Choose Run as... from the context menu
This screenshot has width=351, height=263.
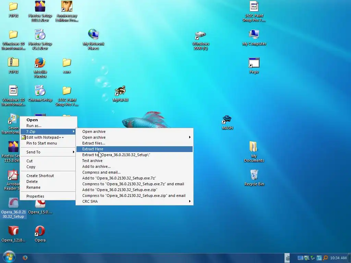point(48,126)
